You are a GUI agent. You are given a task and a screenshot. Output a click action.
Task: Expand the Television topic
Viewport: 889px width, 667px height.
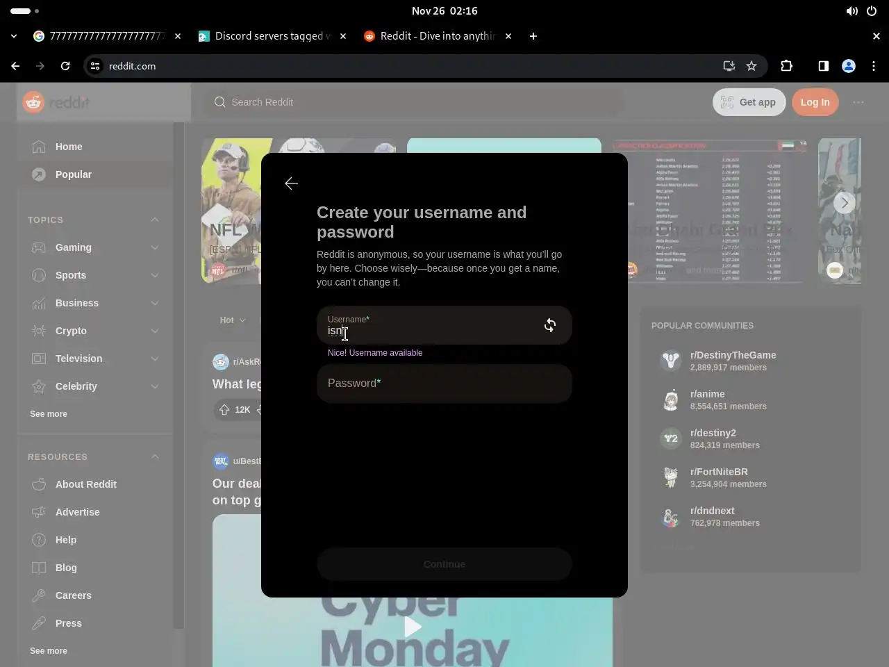[155, 359]
